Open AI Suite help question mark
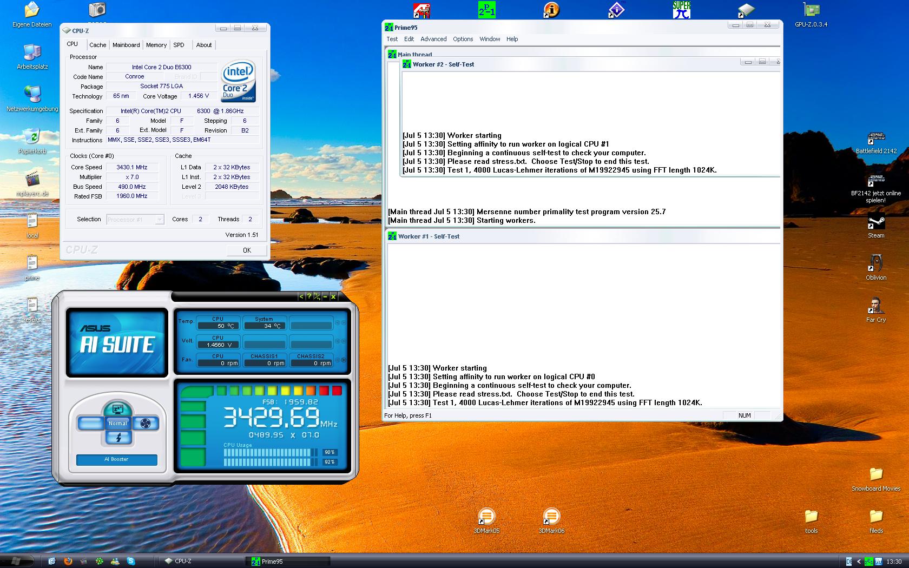Screen dimensions: 909x568 click(309, 296)
